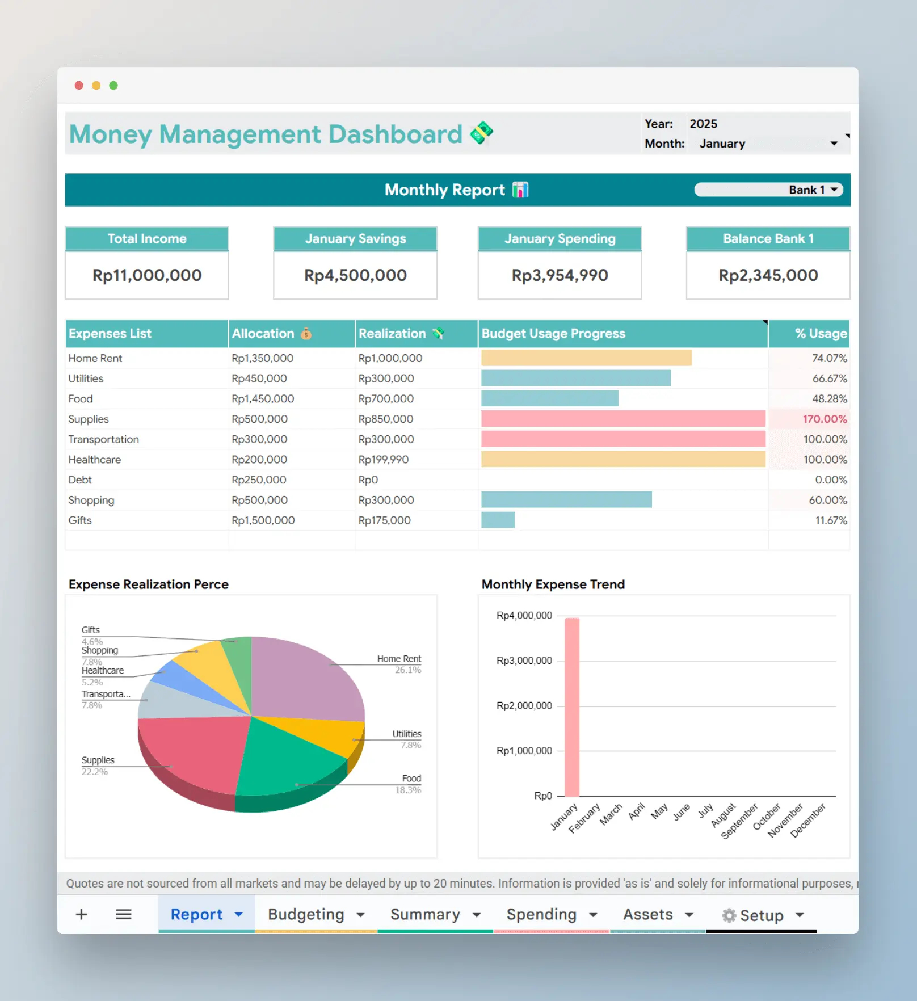917x1001 pixels.
Task: Click the add sheet plus icon
Action: pos(81,914)
